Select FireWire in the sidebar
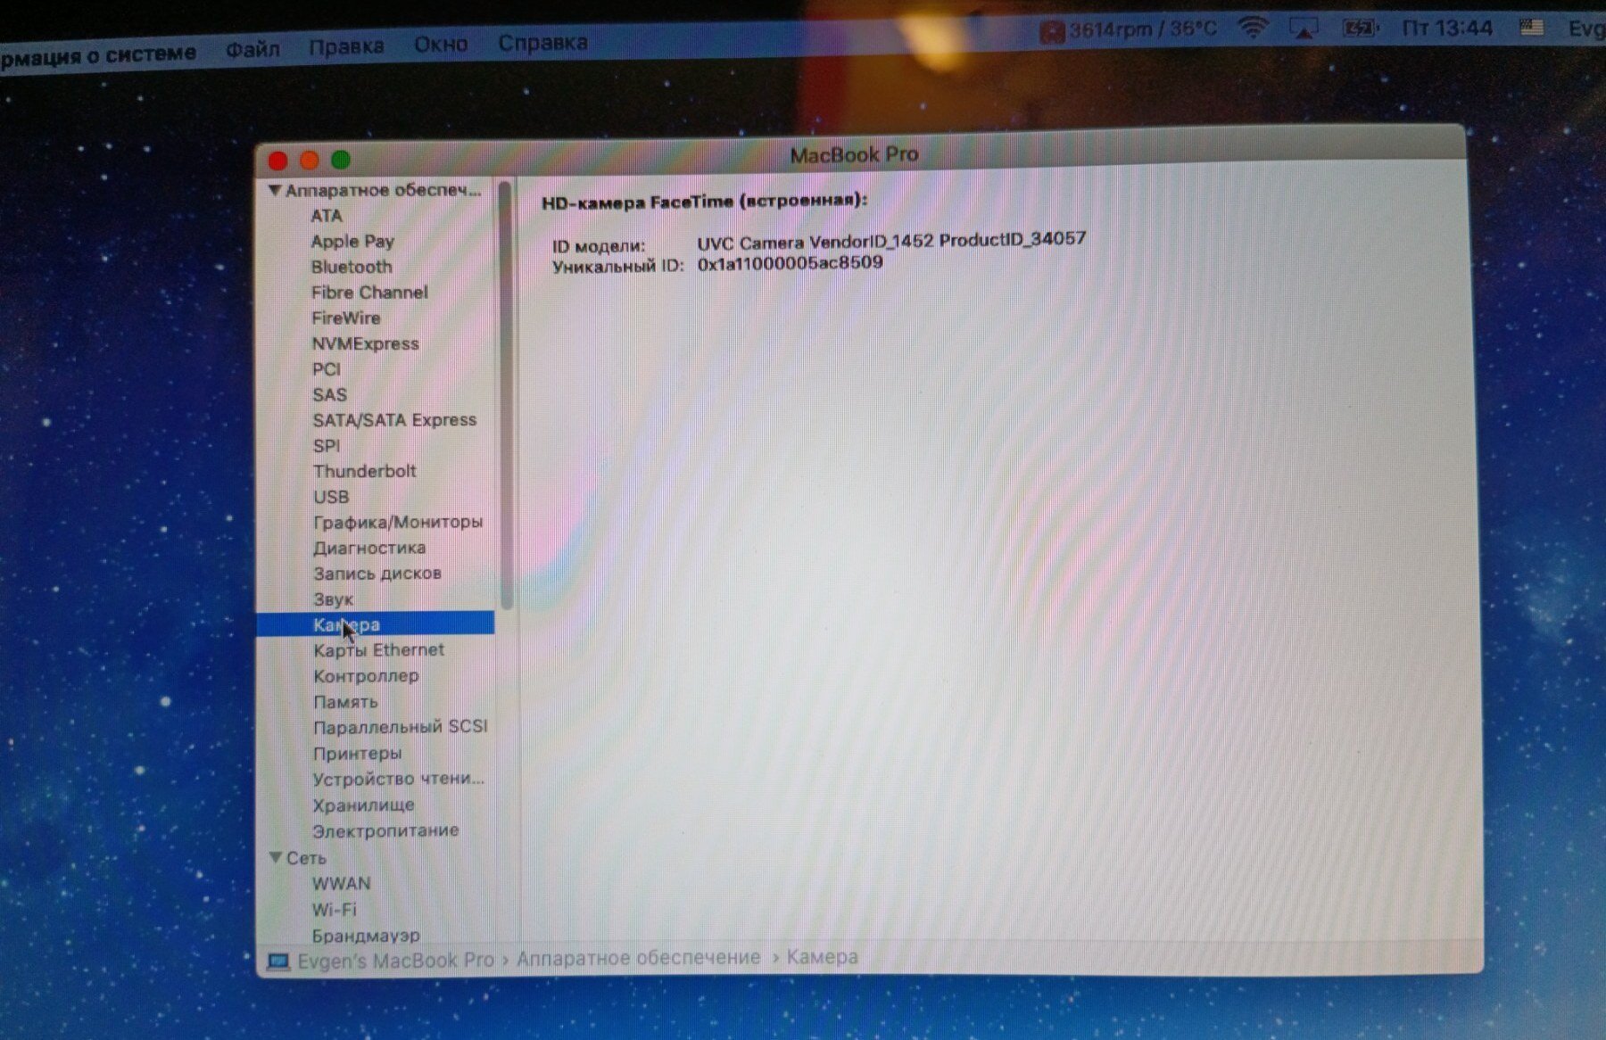The height and width of the screenshot is (1040, 1606). click(x=346, y=318)
